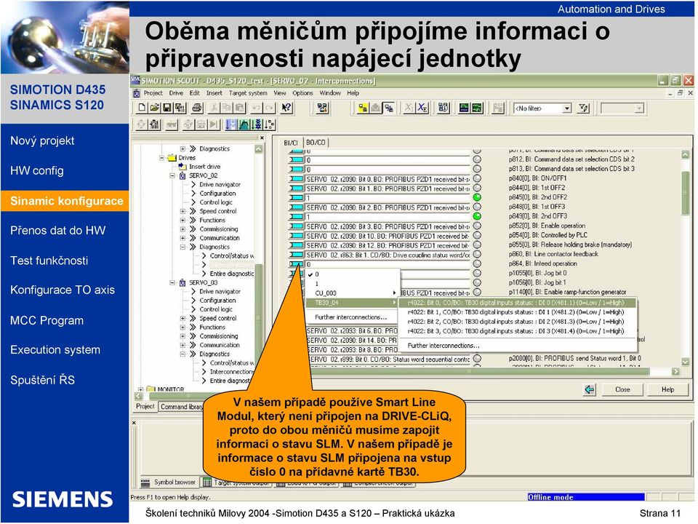Select value 1 in the context menu

[x=353, y=284]
